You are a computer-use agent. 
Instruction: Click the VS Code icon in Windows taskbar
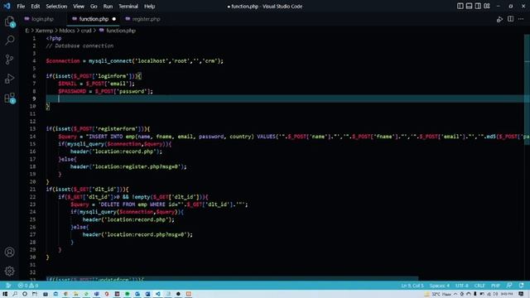coord(158,294)
